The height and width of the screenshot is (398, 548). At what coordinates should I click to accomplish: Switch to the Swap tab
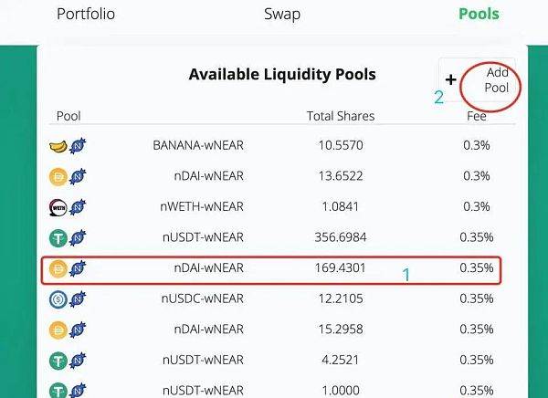(x=282, y=14)
